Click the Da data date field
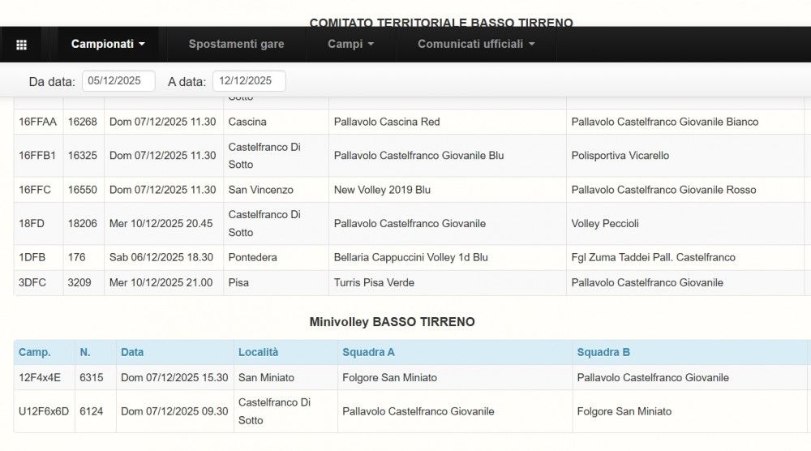811x451 pixels. tap(118, 81)
